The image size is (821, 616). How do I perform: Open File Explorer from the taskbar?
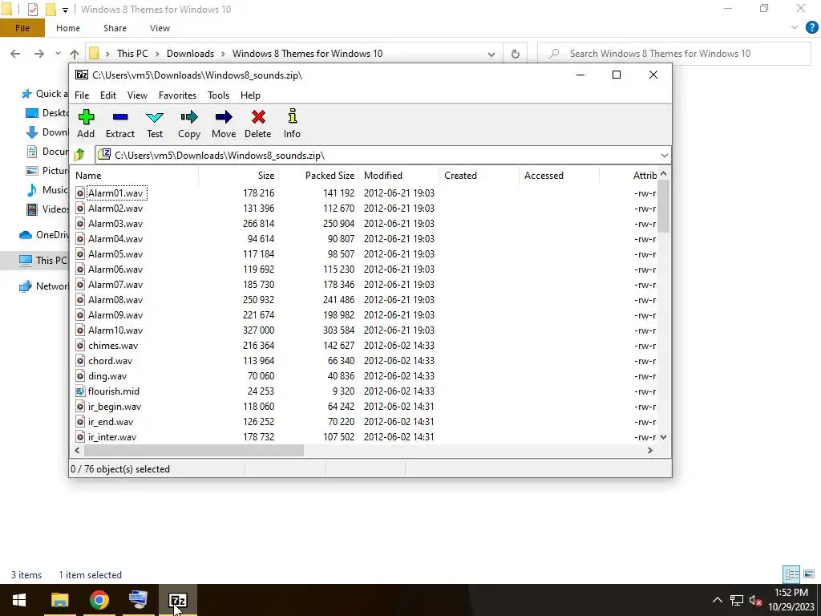[59, 600]
